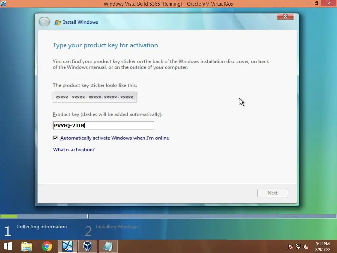The width and height of the screenshot is (337, 253).
Task: Select the Vista VM taskbar icon
Action: [x=67, y=246]
